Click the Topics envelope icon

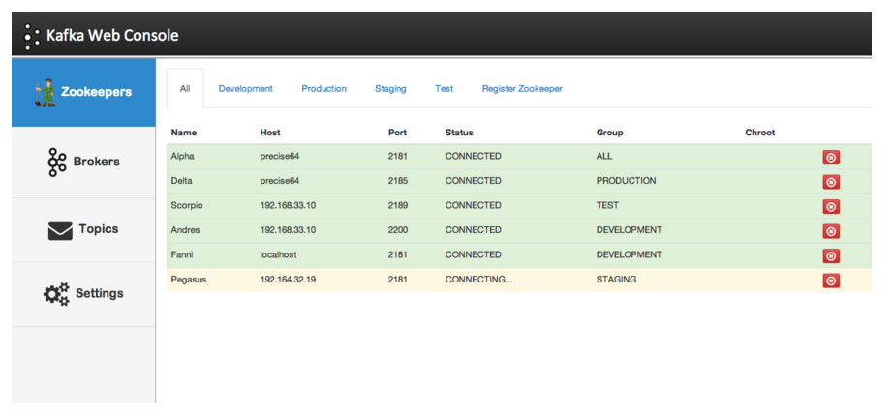[x=60, y=230]
